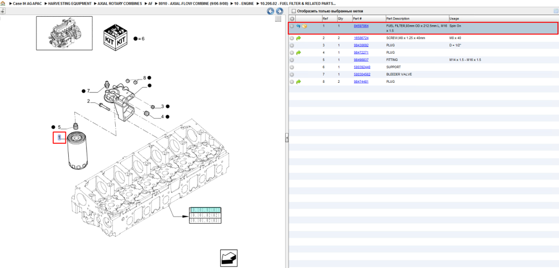Sort by the 'Ref' column header
The image size is (559, 268).
coord(329,18)
